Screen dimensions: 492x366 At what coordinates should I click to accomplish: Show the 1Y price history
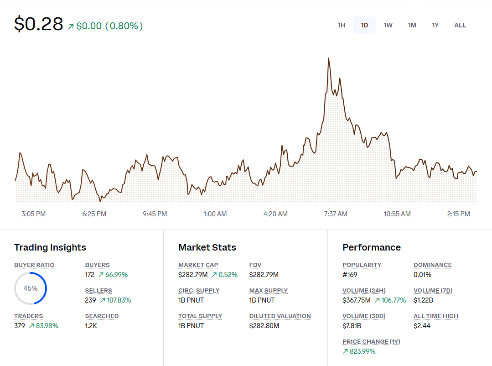tap(435, 25)
